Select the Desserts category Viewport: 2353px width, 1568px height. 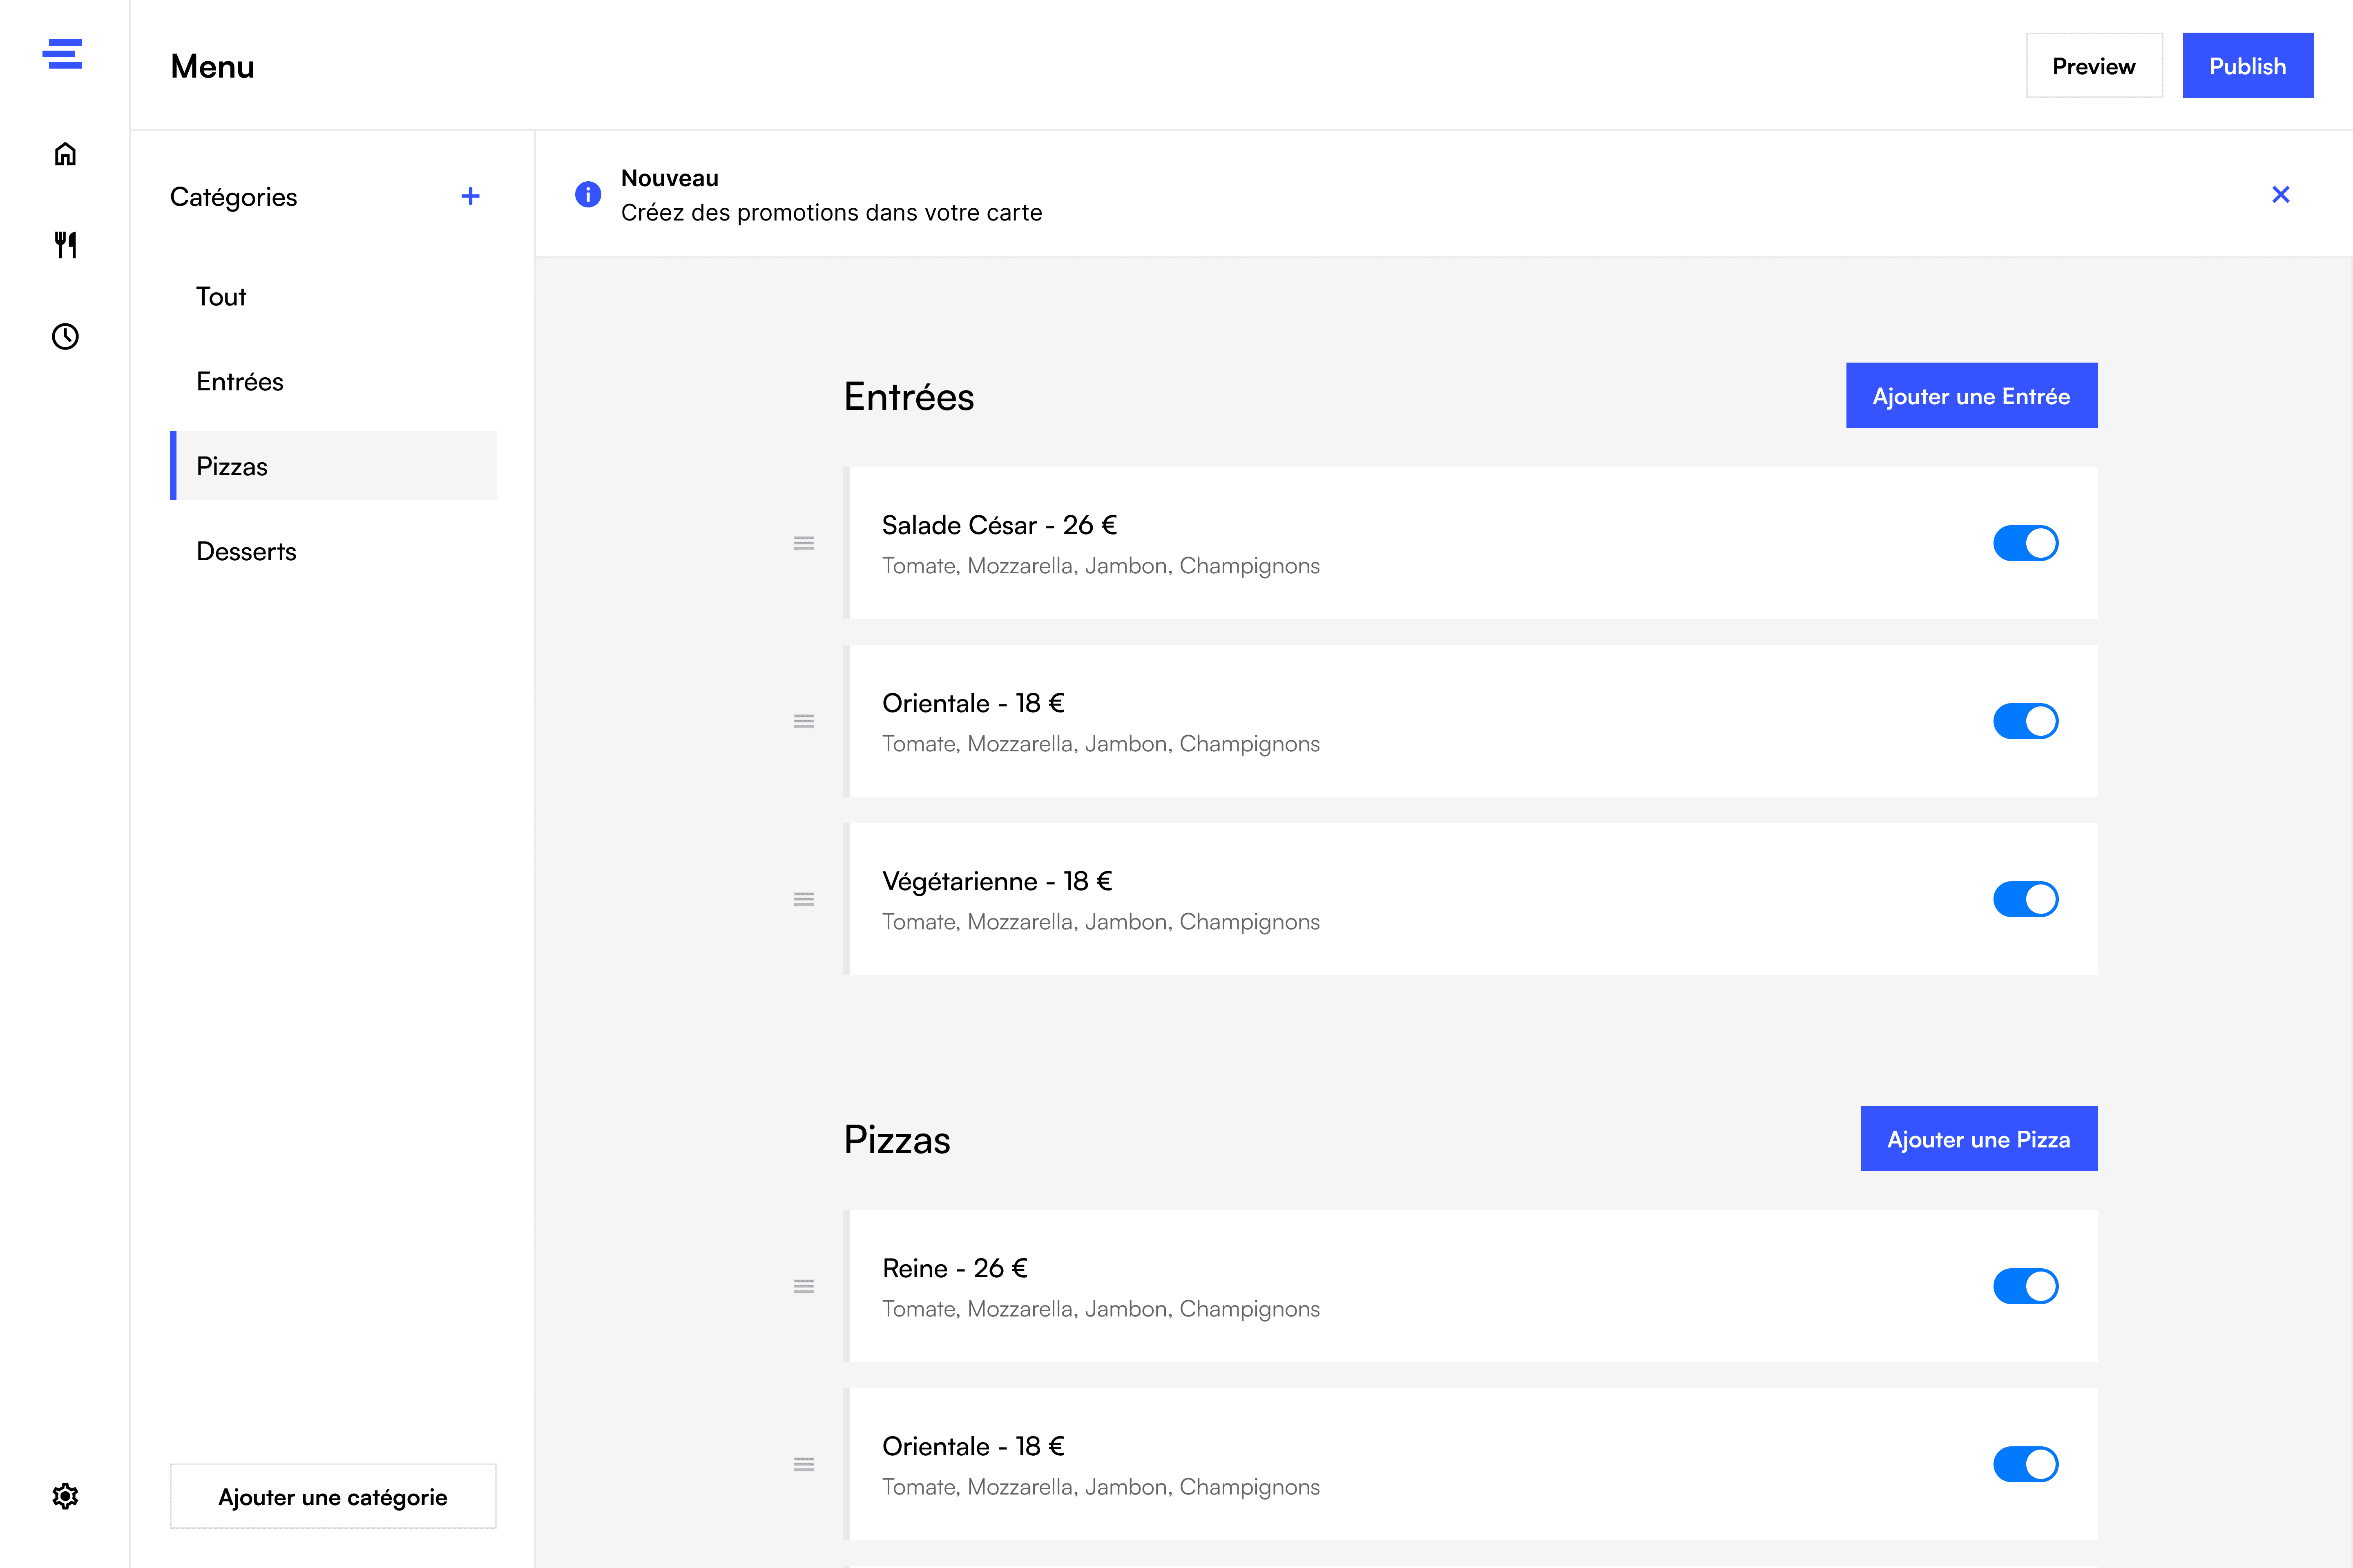(333, 551)
